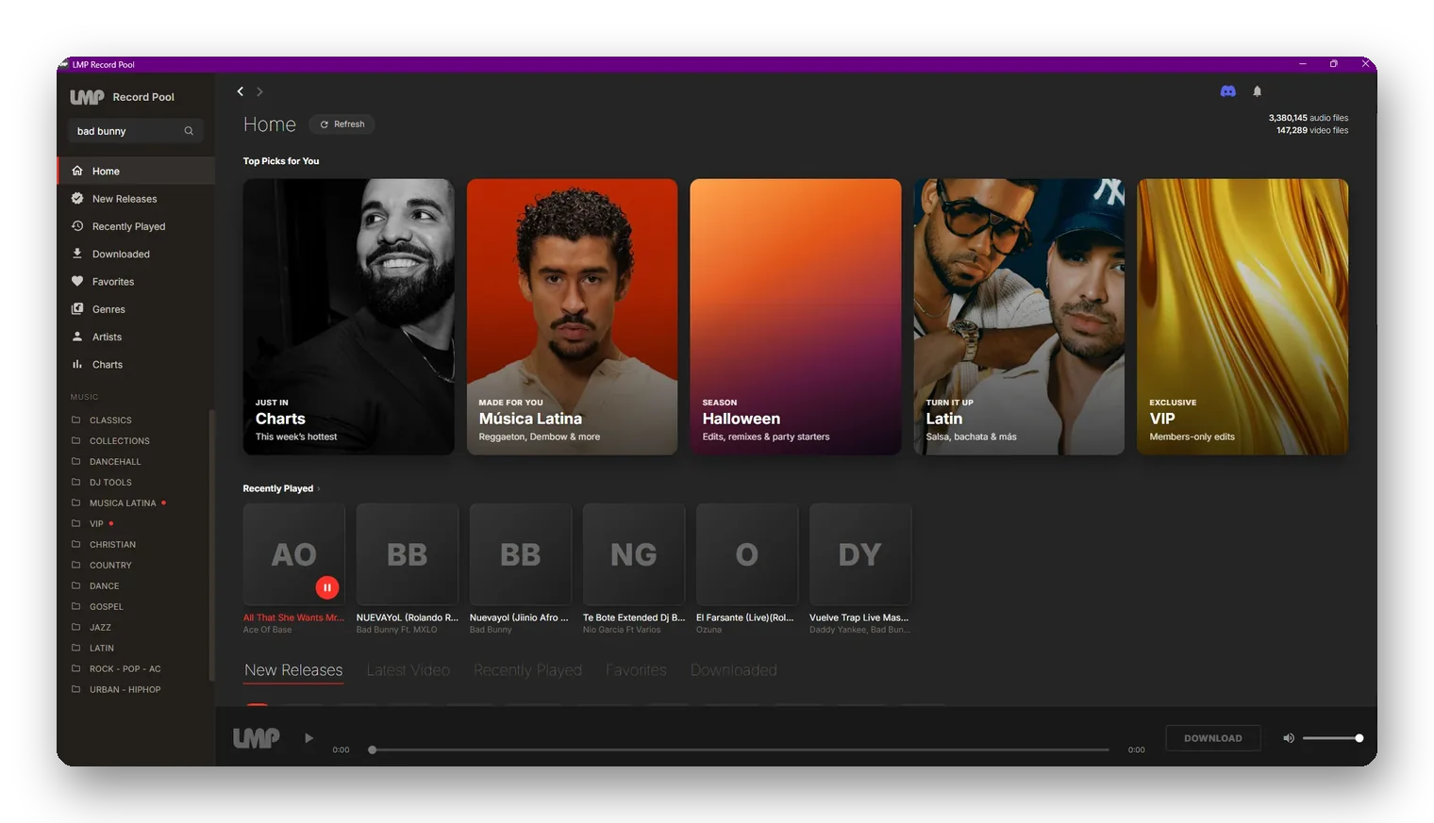Go forward with the right arrow

click(x=259, y=91)
